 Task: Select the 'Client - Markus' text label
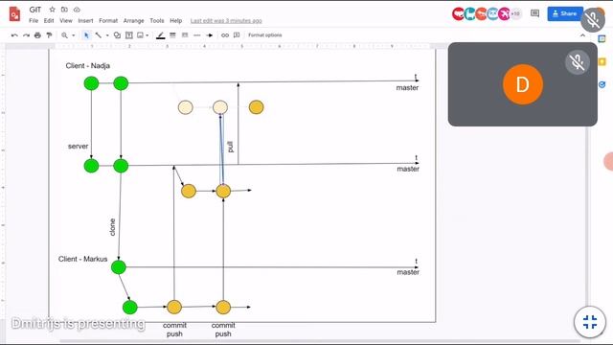[x=82, y=259]
